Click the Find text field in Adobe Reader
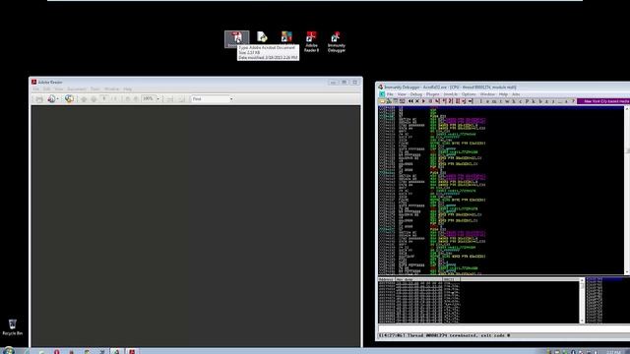The image size is (630, 354). coord(210,98)
